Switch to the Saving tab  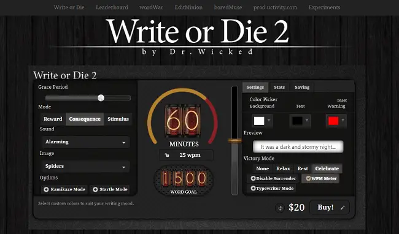click(x=302, y=88)
